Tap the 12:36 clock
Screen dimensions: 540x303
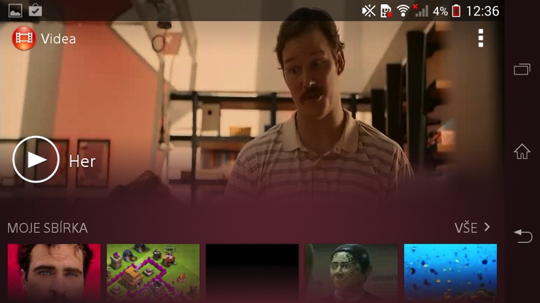click(x=483, y=11)
